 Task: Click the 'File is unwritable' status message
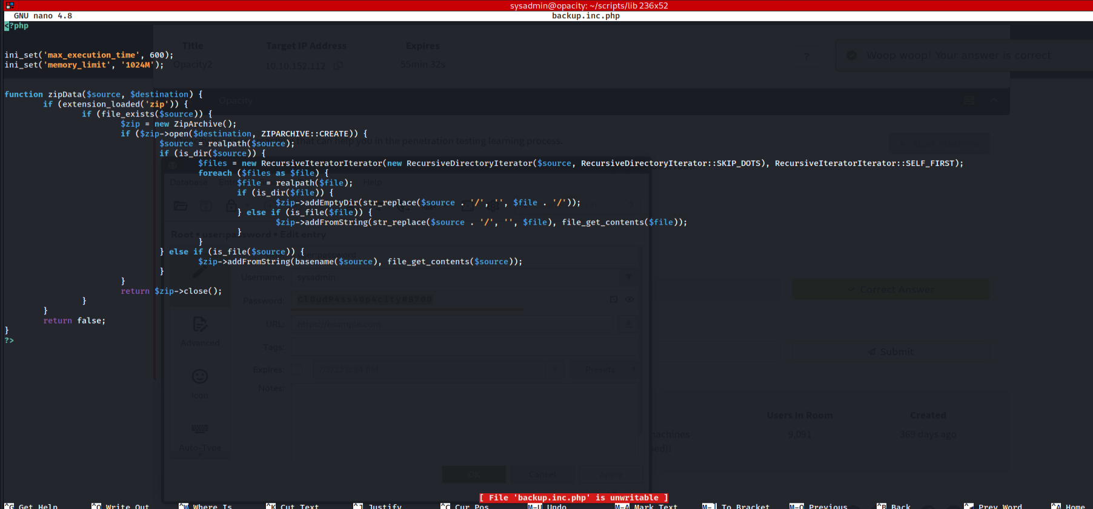(x=573, y=497)
